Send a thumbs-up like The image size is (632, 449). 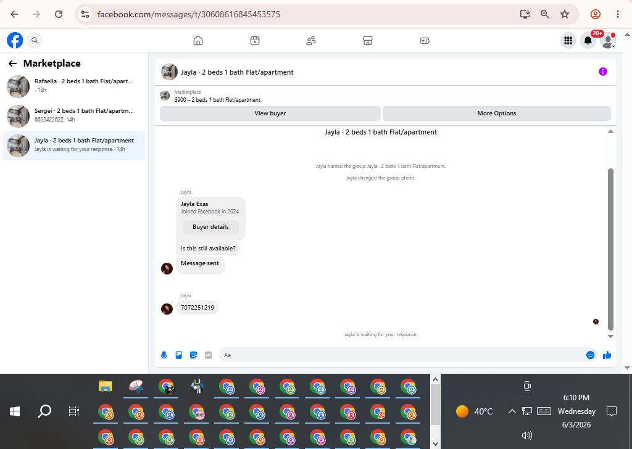click(607, 355)
